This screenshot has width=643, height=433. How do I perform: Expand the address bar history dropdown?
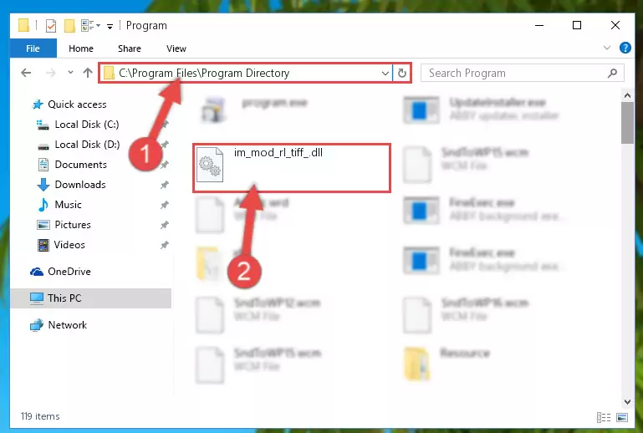[385, 73]
